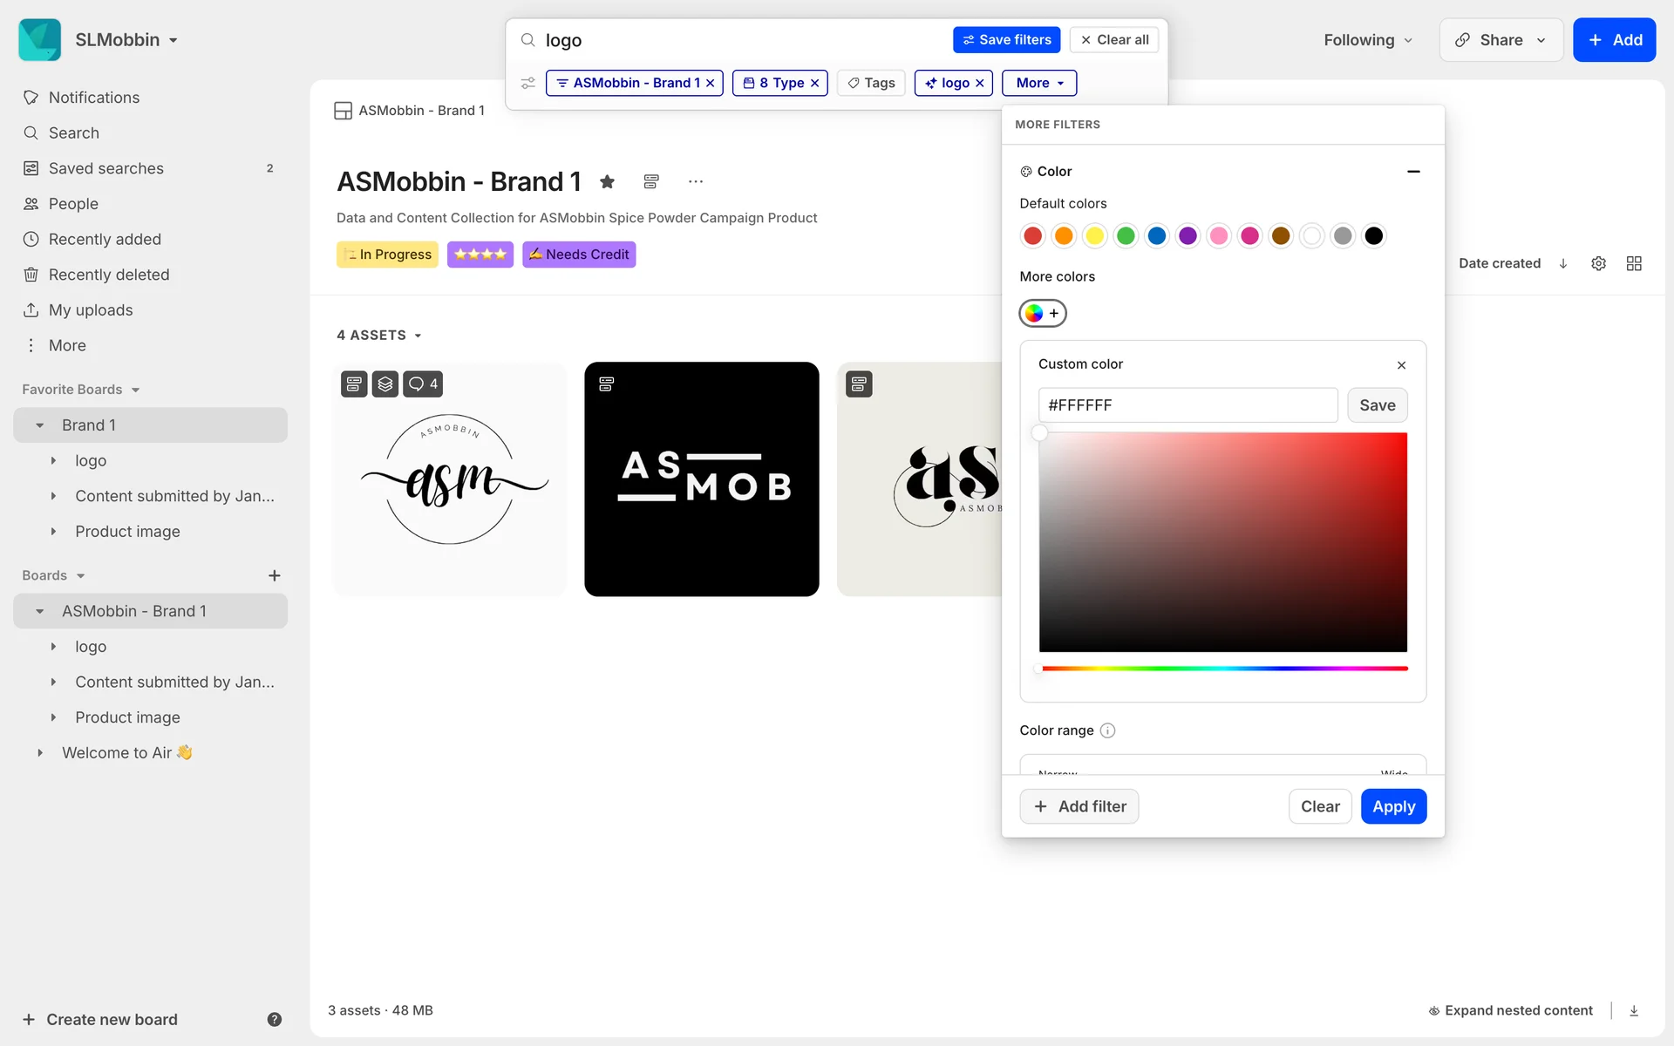This screenshot has width=1674, height=1046.
Task: Click the star favorite icon beside board title
Action: (608, 181)
